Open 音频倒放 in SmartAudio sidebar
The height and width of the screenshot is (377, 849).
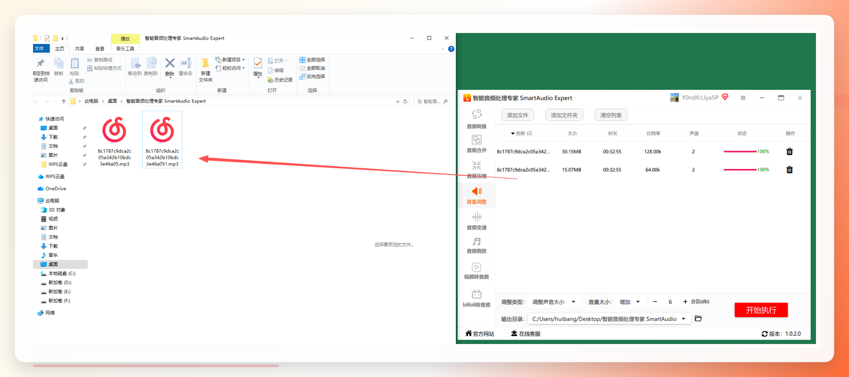click(477, 245)
